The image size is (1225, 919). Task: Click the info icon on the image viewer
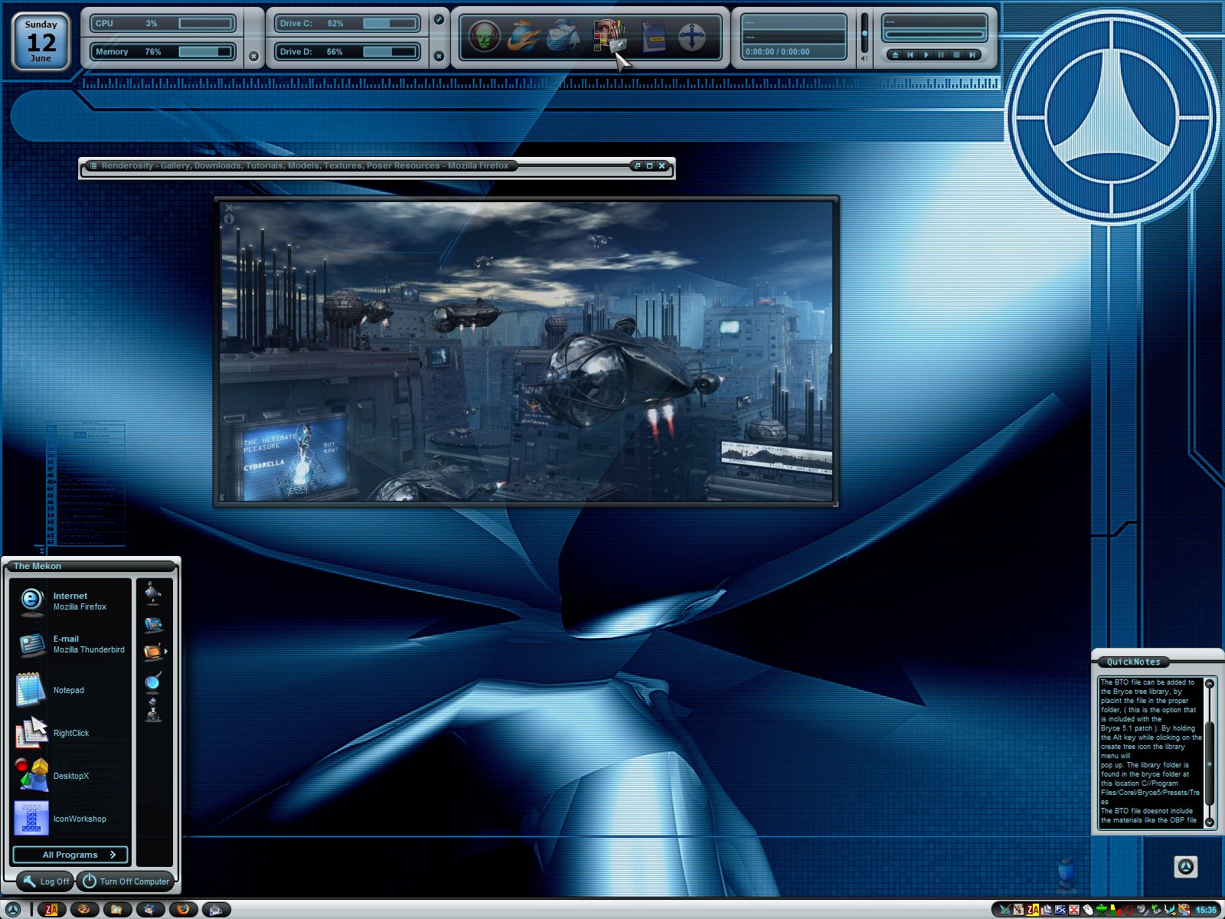[x=228, y=219]
